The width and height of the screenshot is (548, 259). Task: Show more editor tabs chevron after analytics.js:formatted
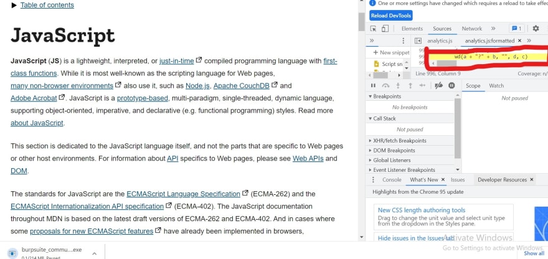529,40
